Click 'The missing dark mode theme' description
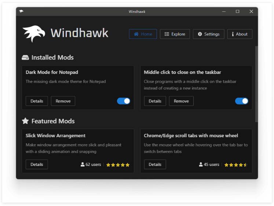The height and width of the screenshot is (206, 274). [66, 82]
